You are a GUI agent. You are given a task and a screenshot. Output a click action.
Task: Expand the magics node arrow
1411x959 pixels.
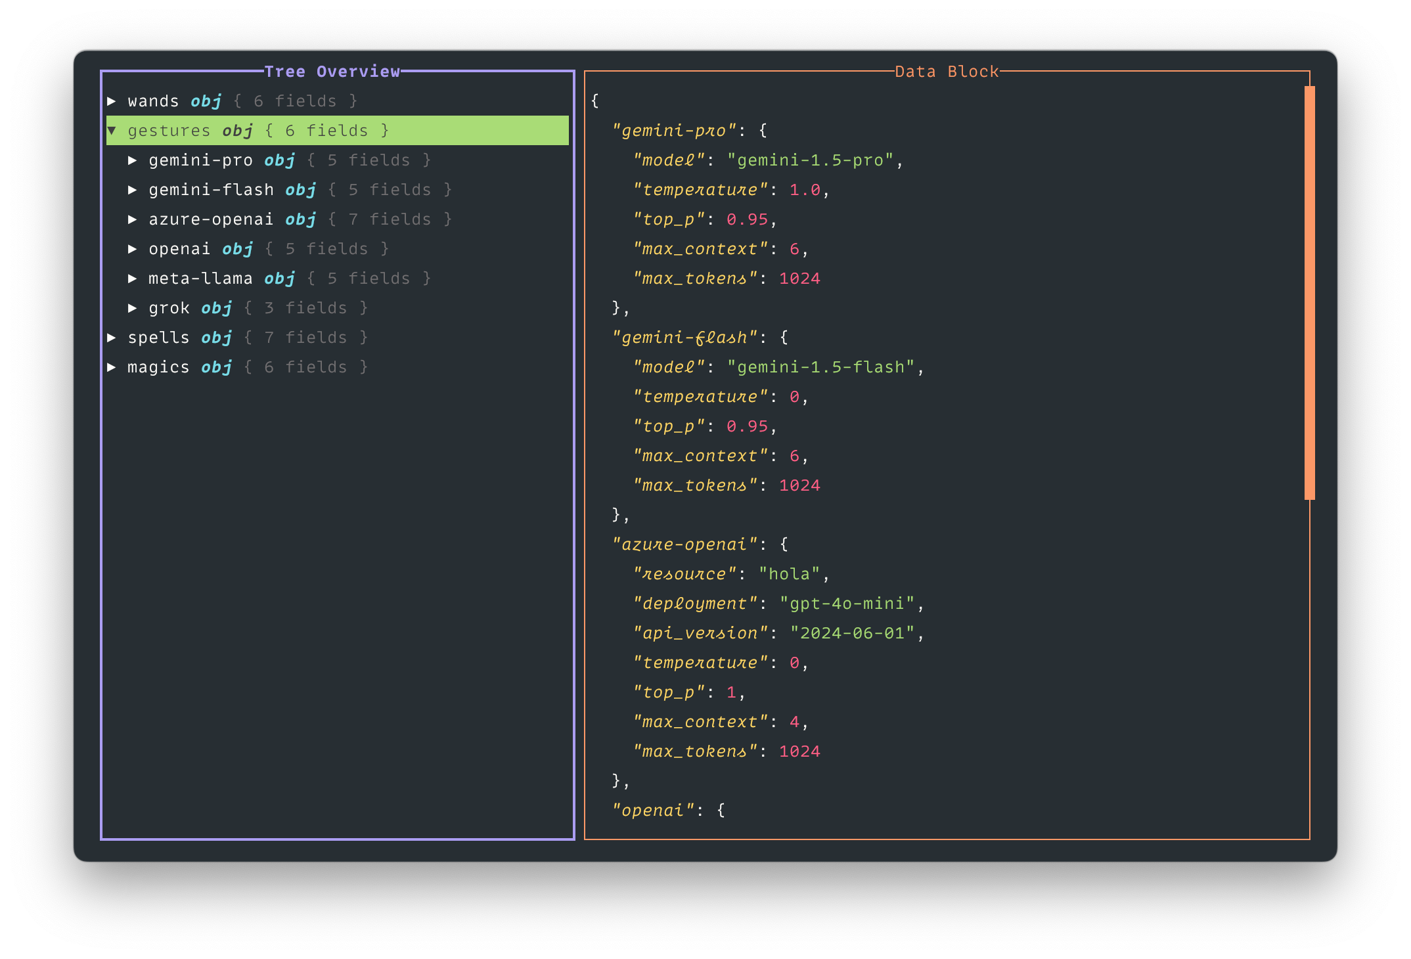[112, 367]
